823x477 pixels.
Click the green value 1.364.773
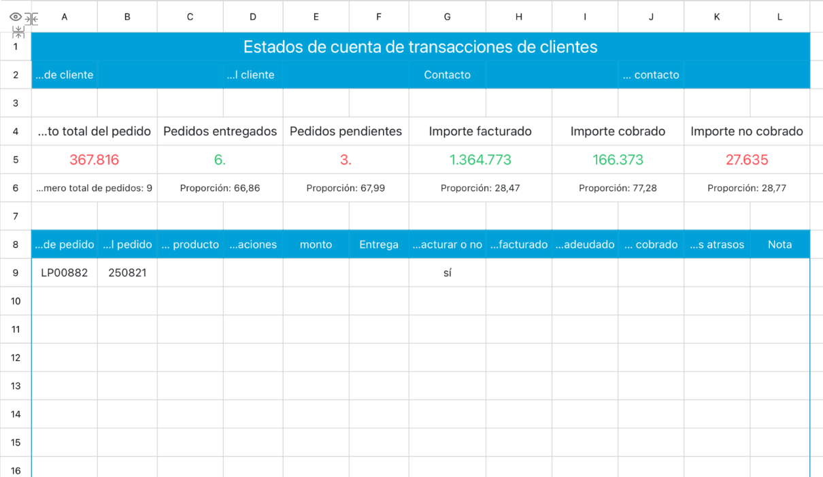pos(480,160)
